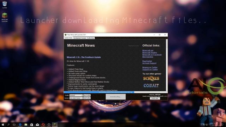This screenshot has width=226, height=127.
Task: Click the New Profile button
Action: 87,95
